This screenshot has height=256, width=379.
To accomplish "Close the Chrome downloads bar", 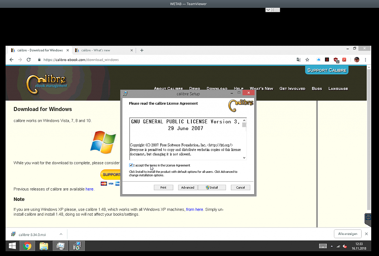I will [x=366, y=234].
